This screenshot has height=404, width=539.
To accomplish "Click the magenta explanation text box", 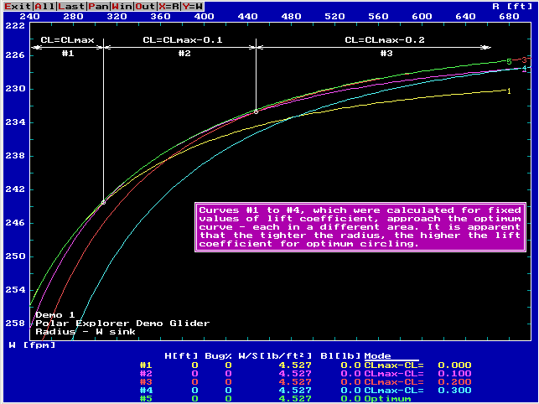I will coord(360,226).
